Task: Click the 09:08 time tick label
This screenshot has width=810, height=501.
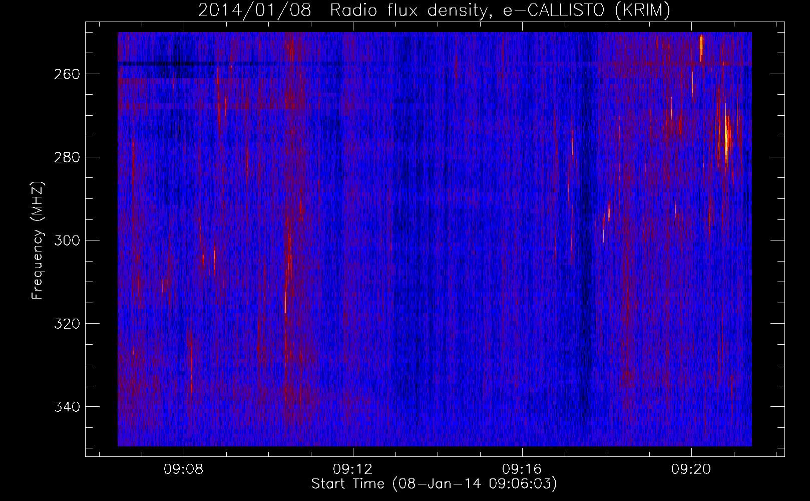Action: point(184,469)
